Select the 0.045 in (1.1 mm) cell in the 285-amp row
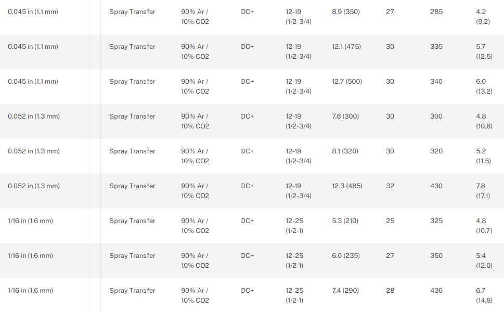504x312 pixels. coord(33,12)
